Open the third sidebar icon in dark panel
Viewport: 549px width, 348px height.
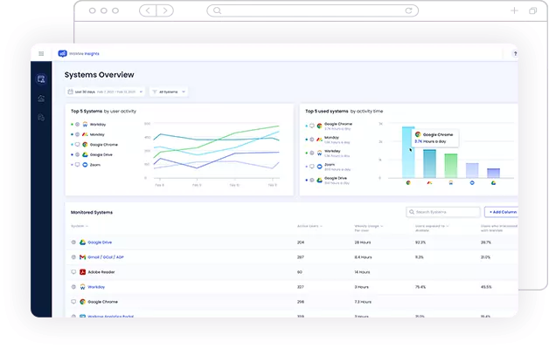pyautogui.click(x=41, y=117)
